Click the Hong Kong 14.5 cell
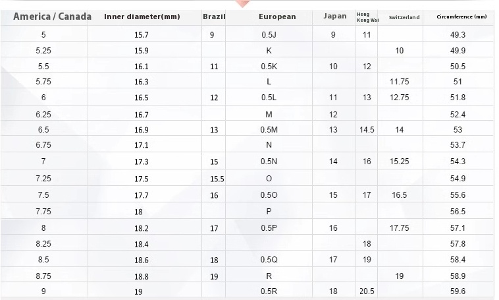Screen dimensions: 499x300 367,130
